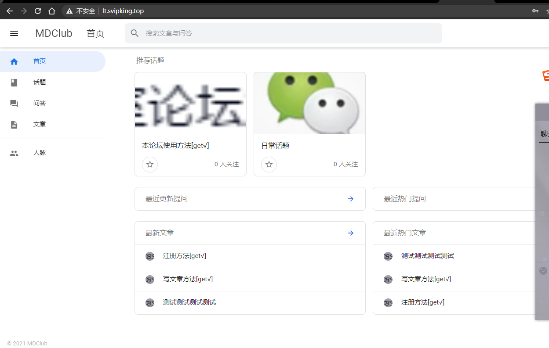Open 最近热门文章 header
This screenshot has height=348, width=549.
405,233
